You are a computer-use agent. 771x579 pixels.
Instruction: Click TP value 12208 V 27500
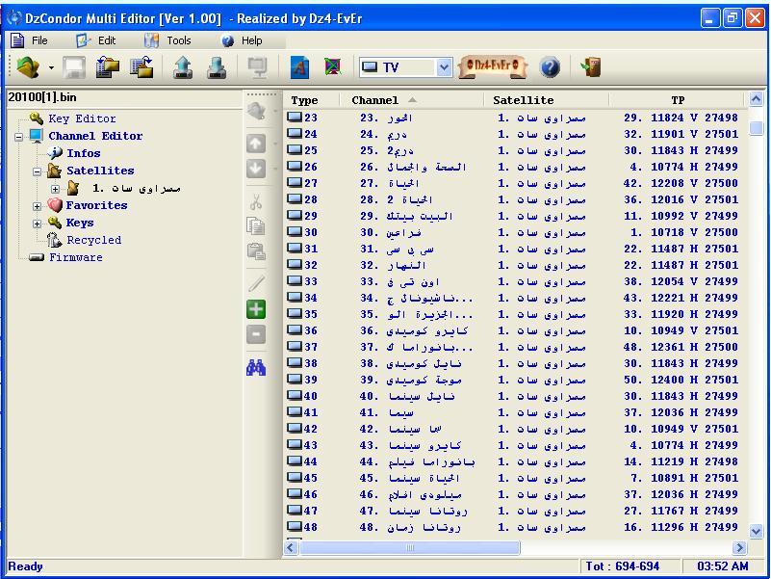point(694,183)
